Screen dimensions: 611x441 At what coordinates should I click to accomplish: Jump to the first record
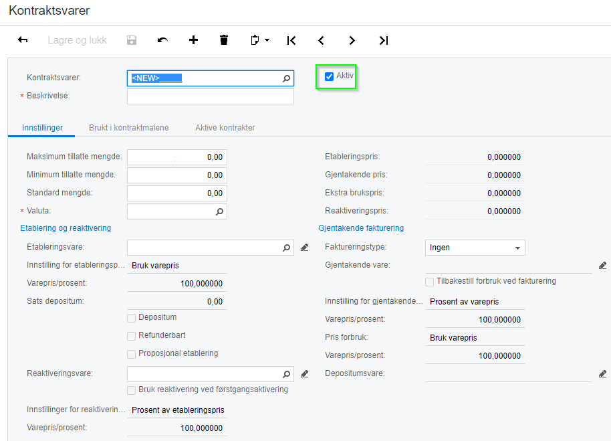tap(291, 40)
